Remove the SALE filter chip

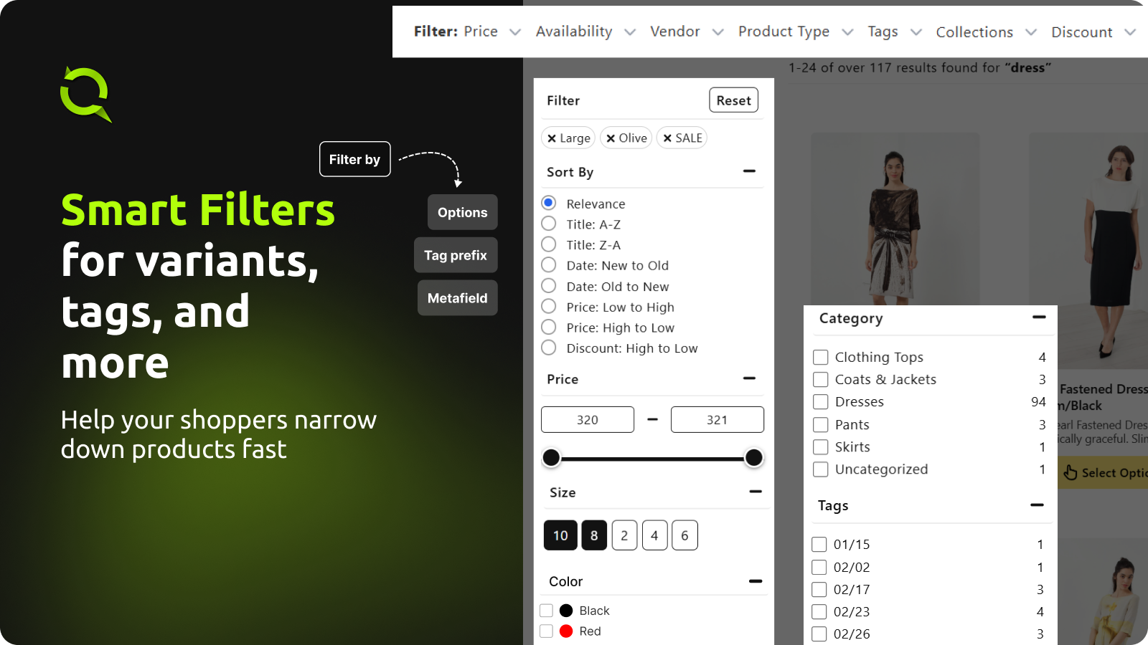(x=667, y=138)
